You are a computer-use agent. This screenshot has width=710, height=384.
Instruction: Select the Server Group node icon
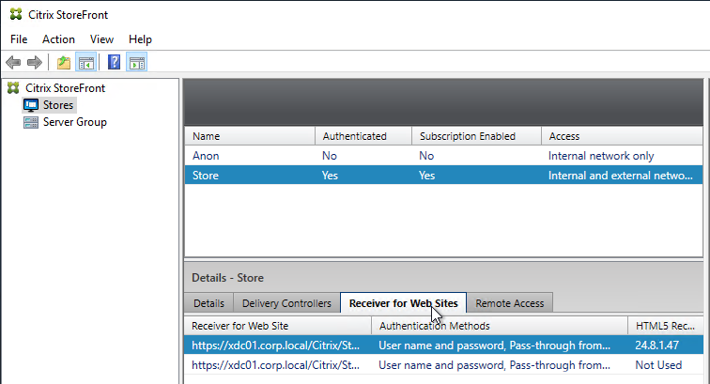tap(31, 122)
